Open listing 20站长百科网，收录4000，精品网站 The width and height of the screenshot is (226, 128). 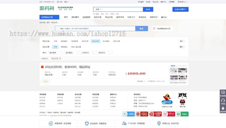coord(68,67)
